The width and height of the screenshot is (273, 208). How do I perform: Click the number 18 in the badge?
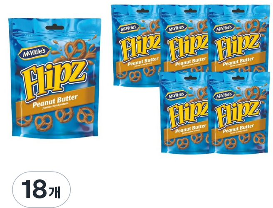coord(34,189)
